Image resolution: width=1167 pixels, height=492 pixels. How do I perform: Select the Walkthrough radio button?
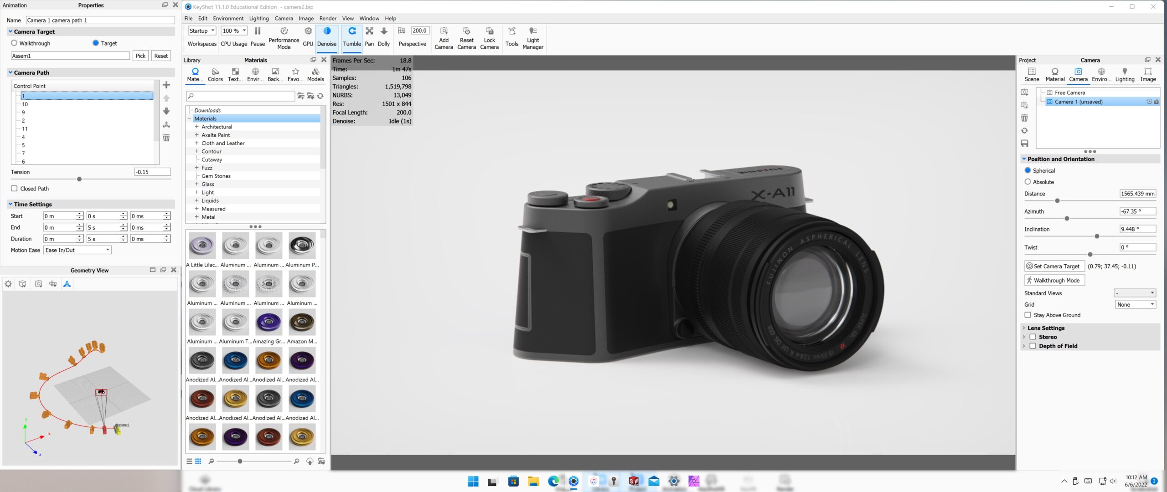[x=15, y=43]
